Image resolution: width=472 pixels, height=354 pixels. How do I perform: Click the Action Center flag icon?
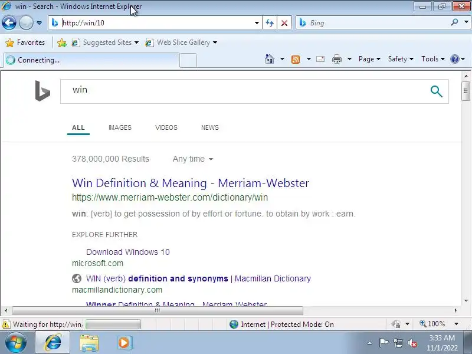pyautogui.click(x=383, y=343)
